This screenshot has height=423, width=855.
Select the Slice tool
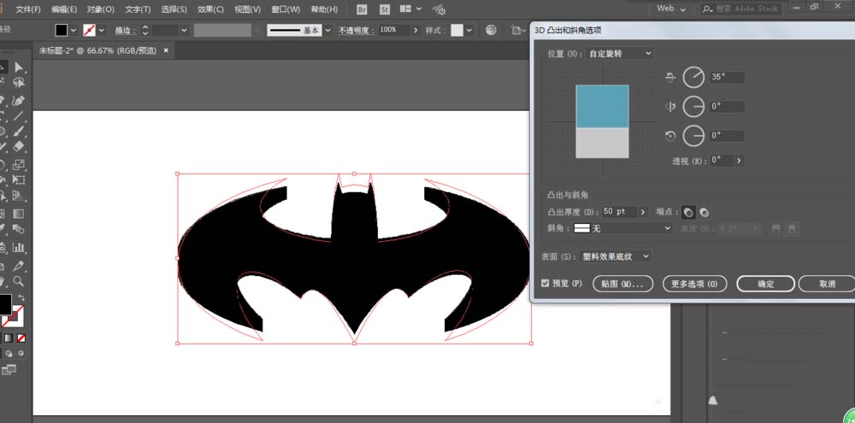pos(19,266)
